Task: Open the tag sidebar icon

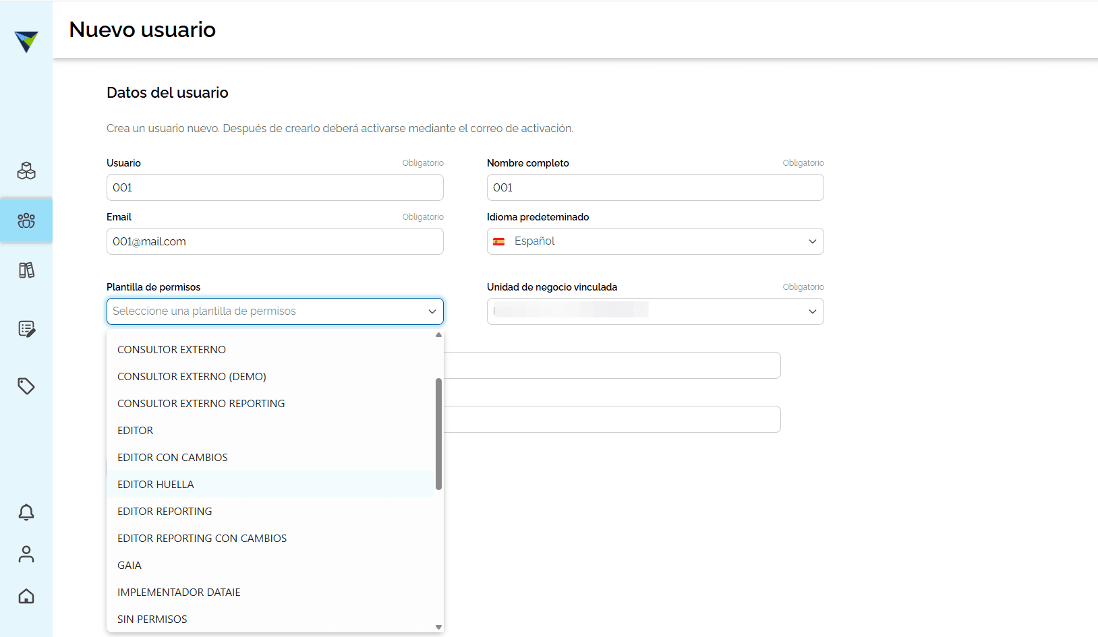Action: click(x=26, y=386)
